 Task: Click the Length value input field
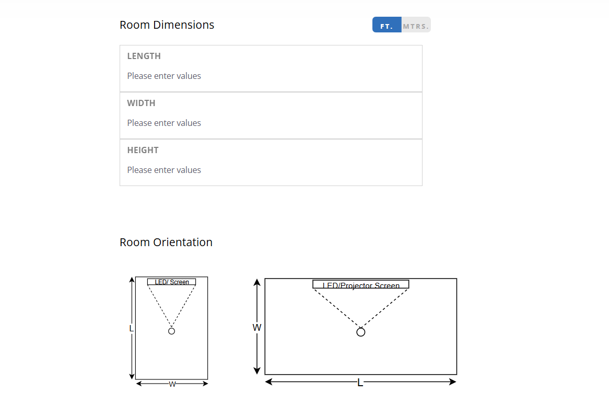pos(271,76)
